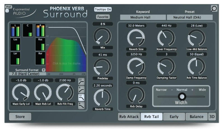
Task: Click the Lss channel level meter
Action: [x=15, y=44]
